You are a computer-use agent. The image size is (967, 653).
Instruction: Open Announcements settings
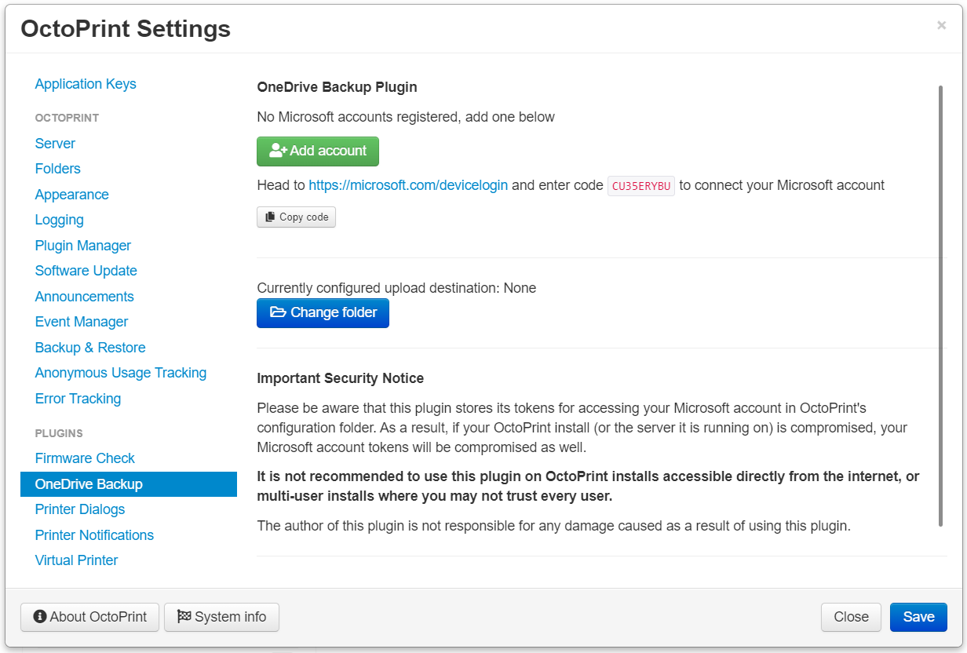click(85, 297)
